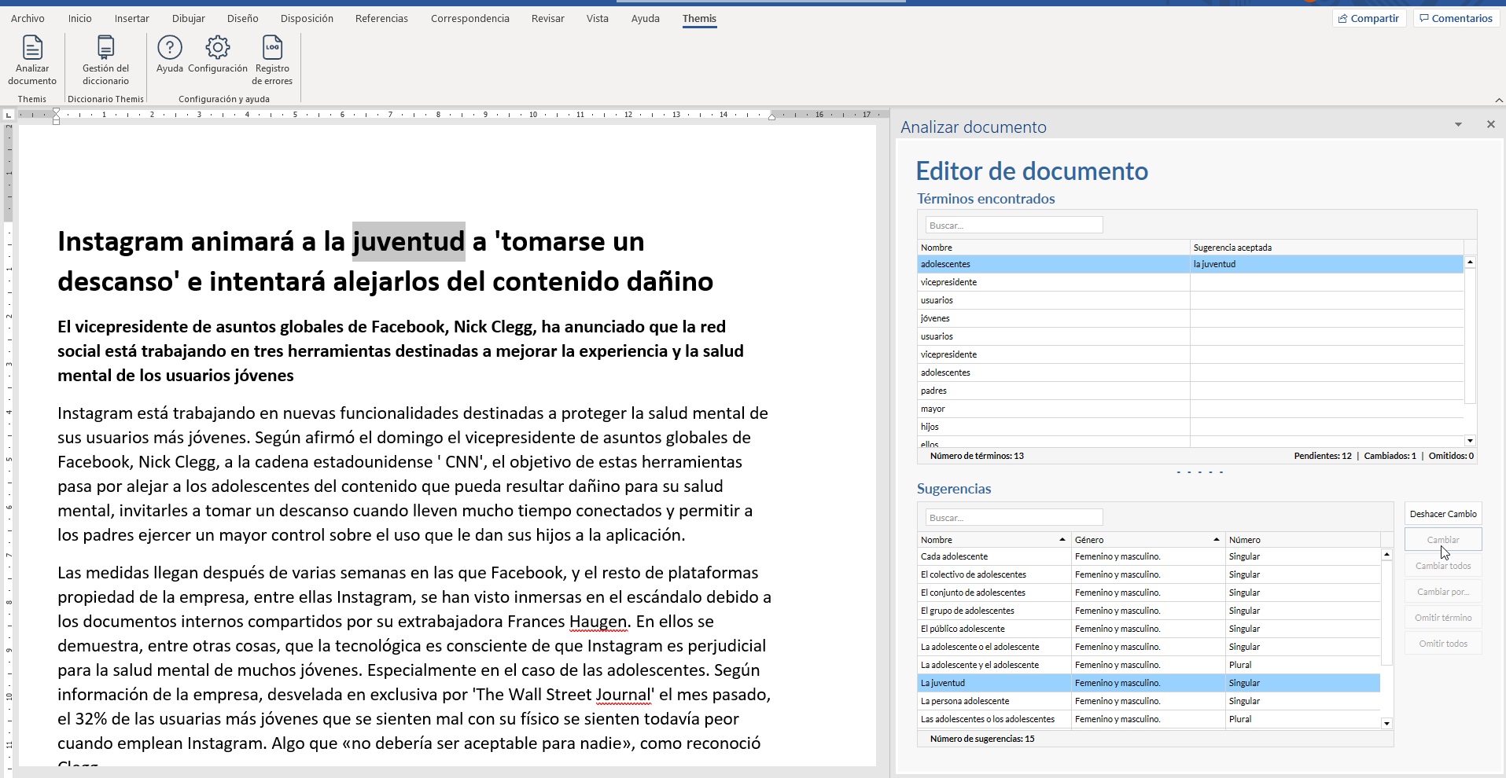The width and height of the screenshot is (1506, 778).
Task: Sort suggestions by the Nombre column
Action: (x=992, y=540)
